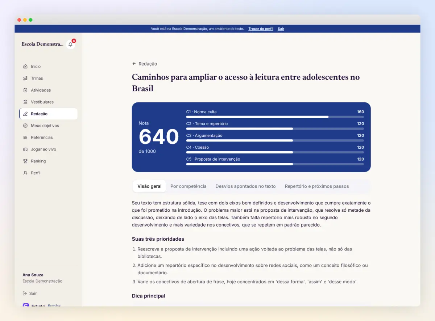The image size is (435, 321).
Task: Click the Perfil person icon
Action: pyautogui.click(x=25, y=173)
